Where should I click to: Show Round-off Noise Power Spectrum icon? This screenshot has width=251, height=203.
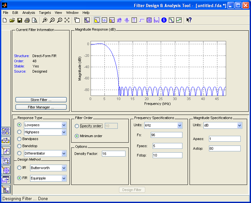point(179,20)
